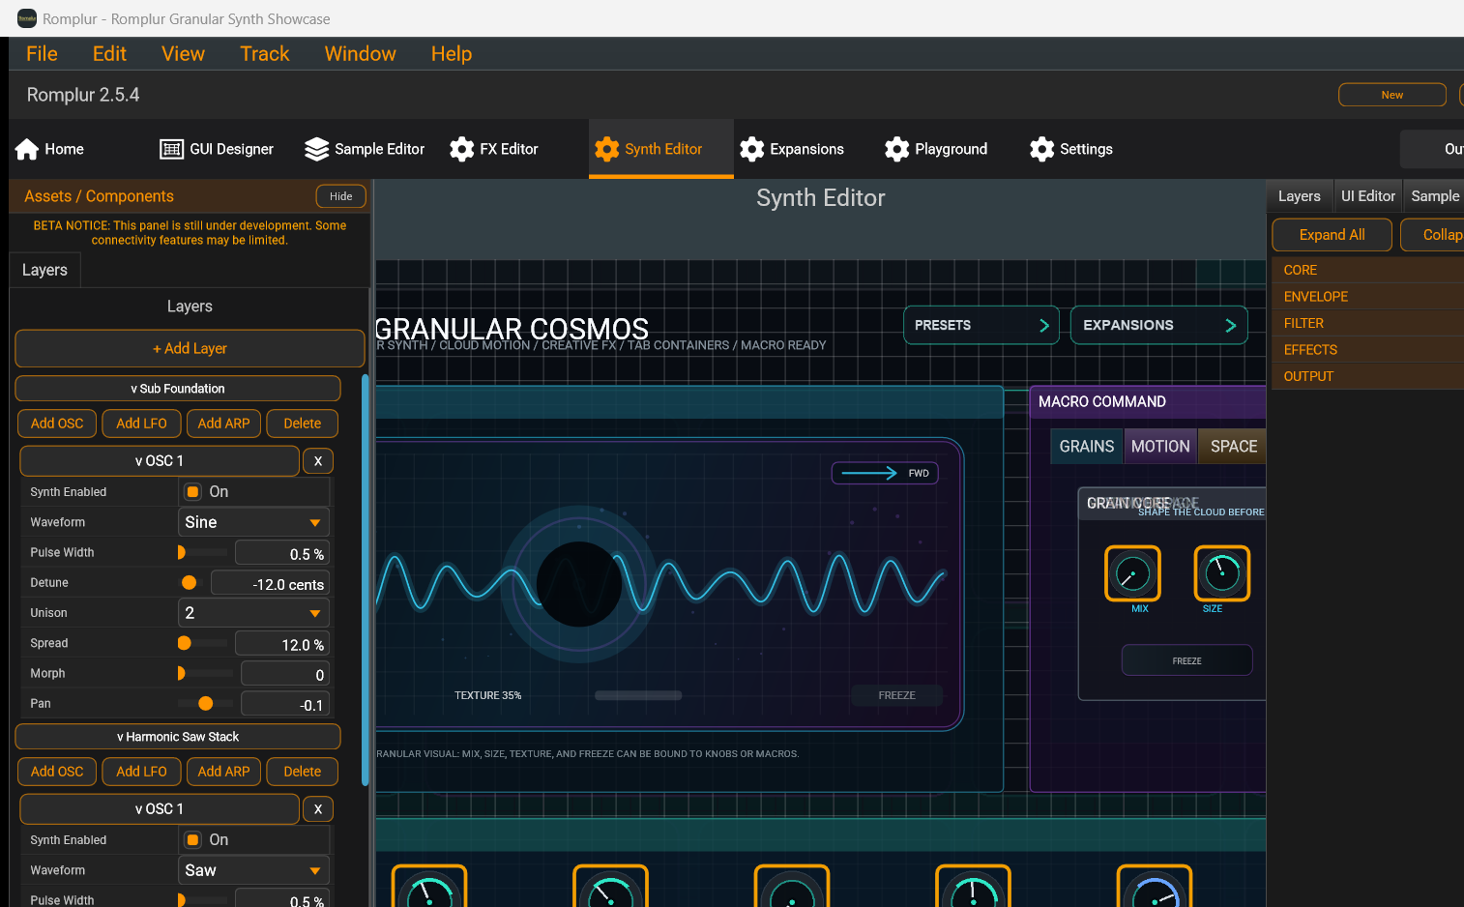Click Expand All button

[x=1332, y=235]
